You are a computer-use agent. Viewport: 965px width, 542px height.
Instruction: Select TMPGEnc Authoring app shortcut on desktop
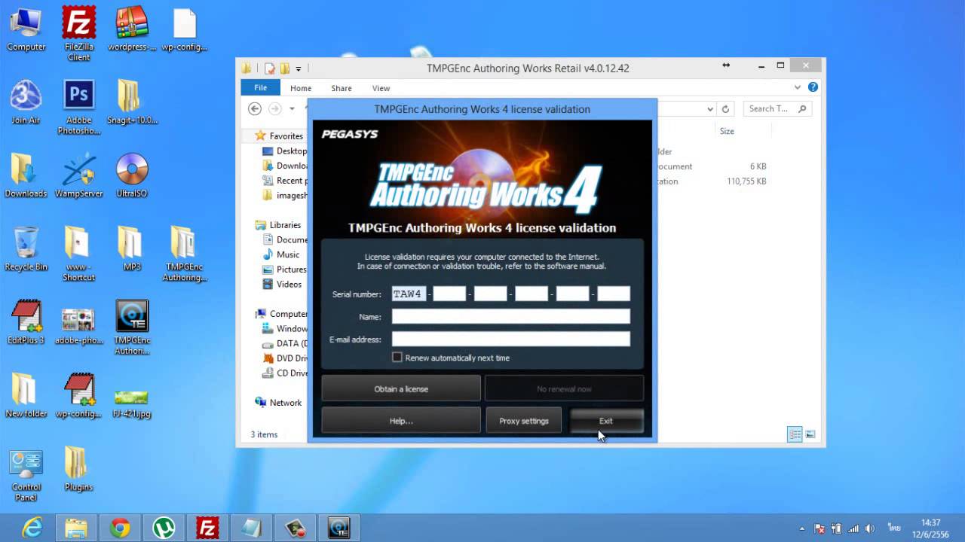pyautogui.click(x=132, y=327)
